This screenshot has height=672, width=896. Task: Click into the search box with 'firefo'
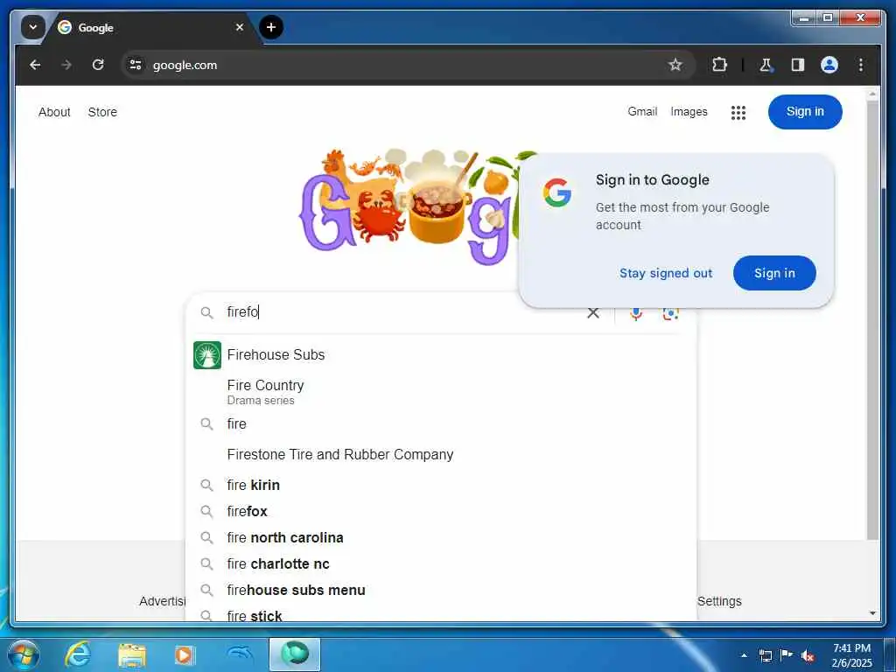400,312
